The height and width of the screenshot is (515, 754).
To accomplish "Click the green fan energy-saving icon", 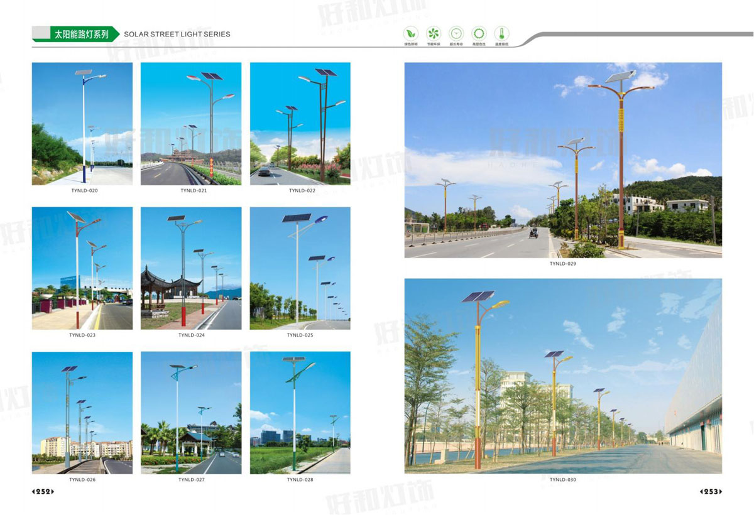I will pyautogui.click(x=433, y=33).
